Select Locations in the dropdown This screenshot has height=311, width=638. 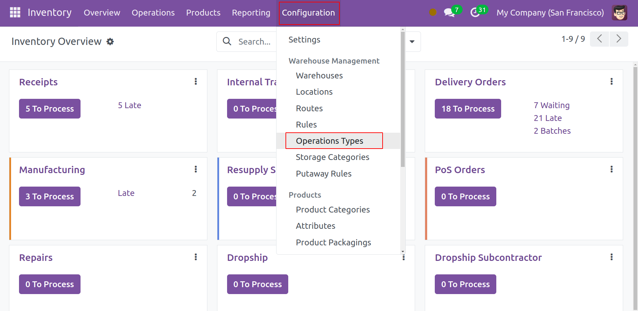314,92
